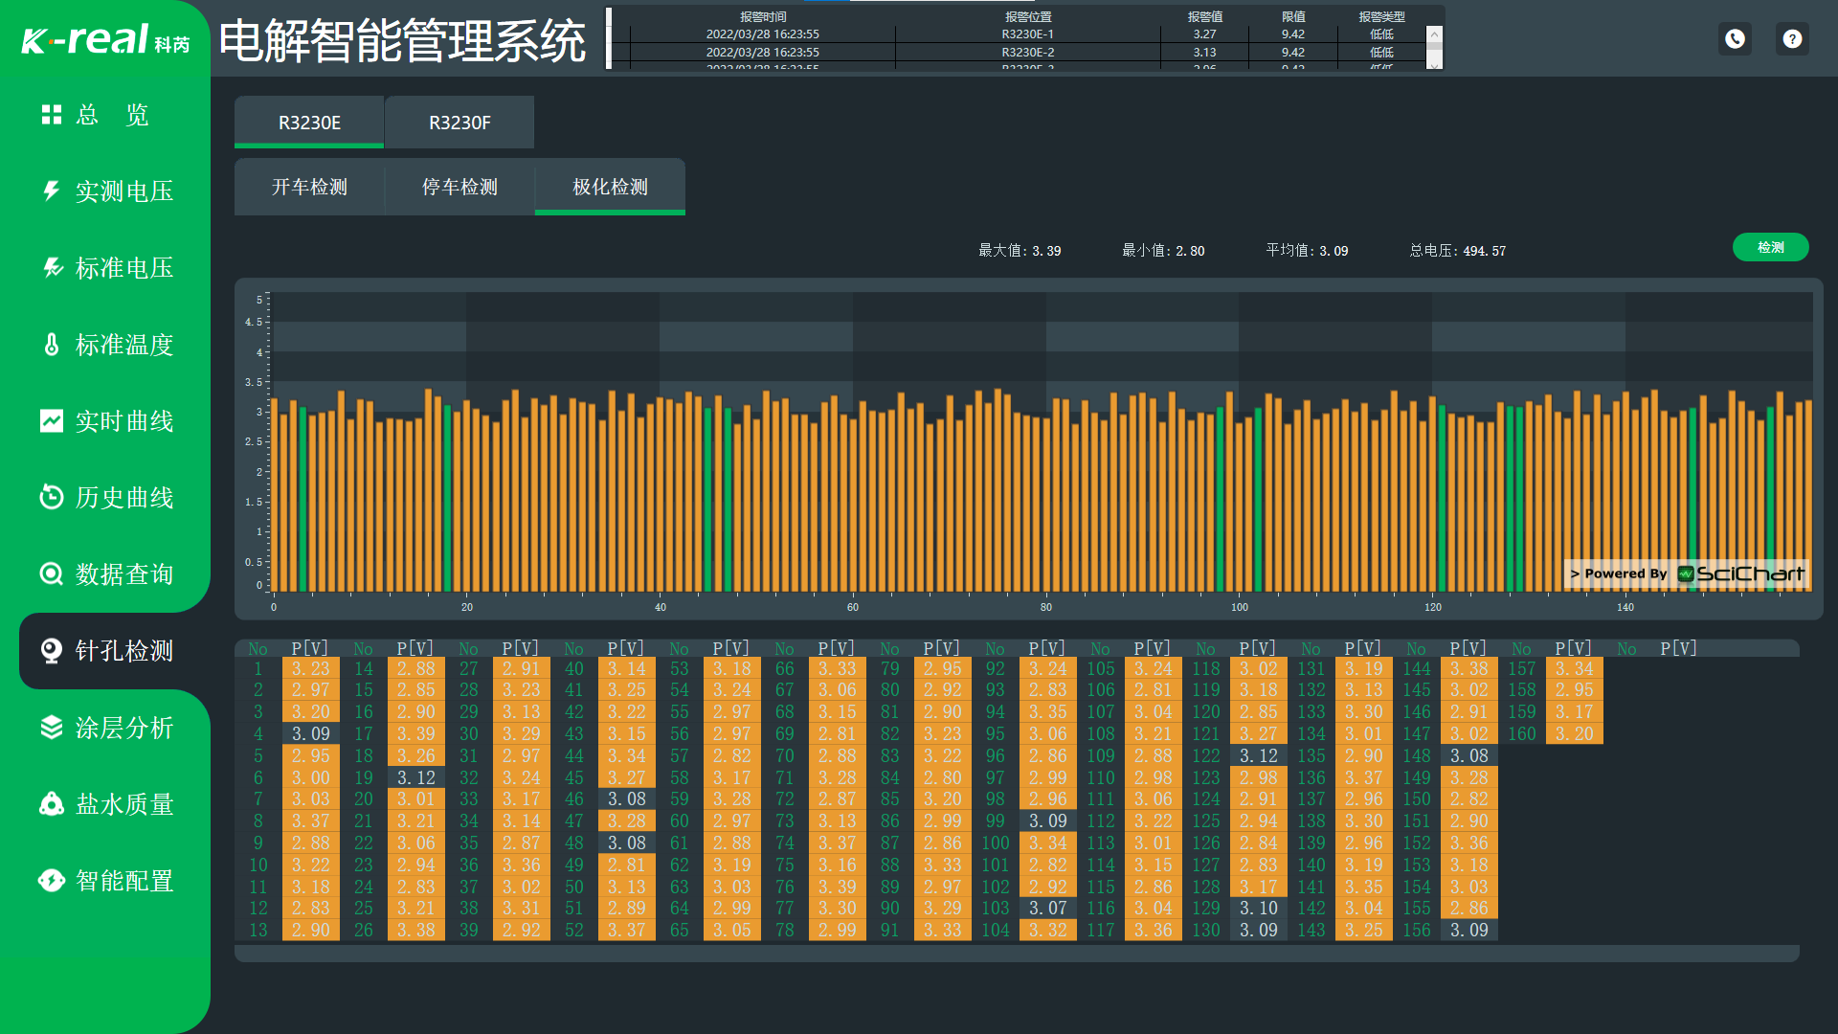Click the history clock icon beside 历史曲线
This screenshot has width=1838, height=1034.
tap(52, 497)
